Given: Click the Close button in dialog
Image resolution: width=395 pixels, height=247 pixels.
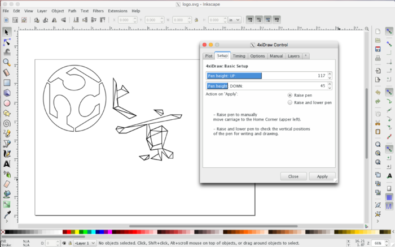Looking at the screenshot, I should point(293,176).
